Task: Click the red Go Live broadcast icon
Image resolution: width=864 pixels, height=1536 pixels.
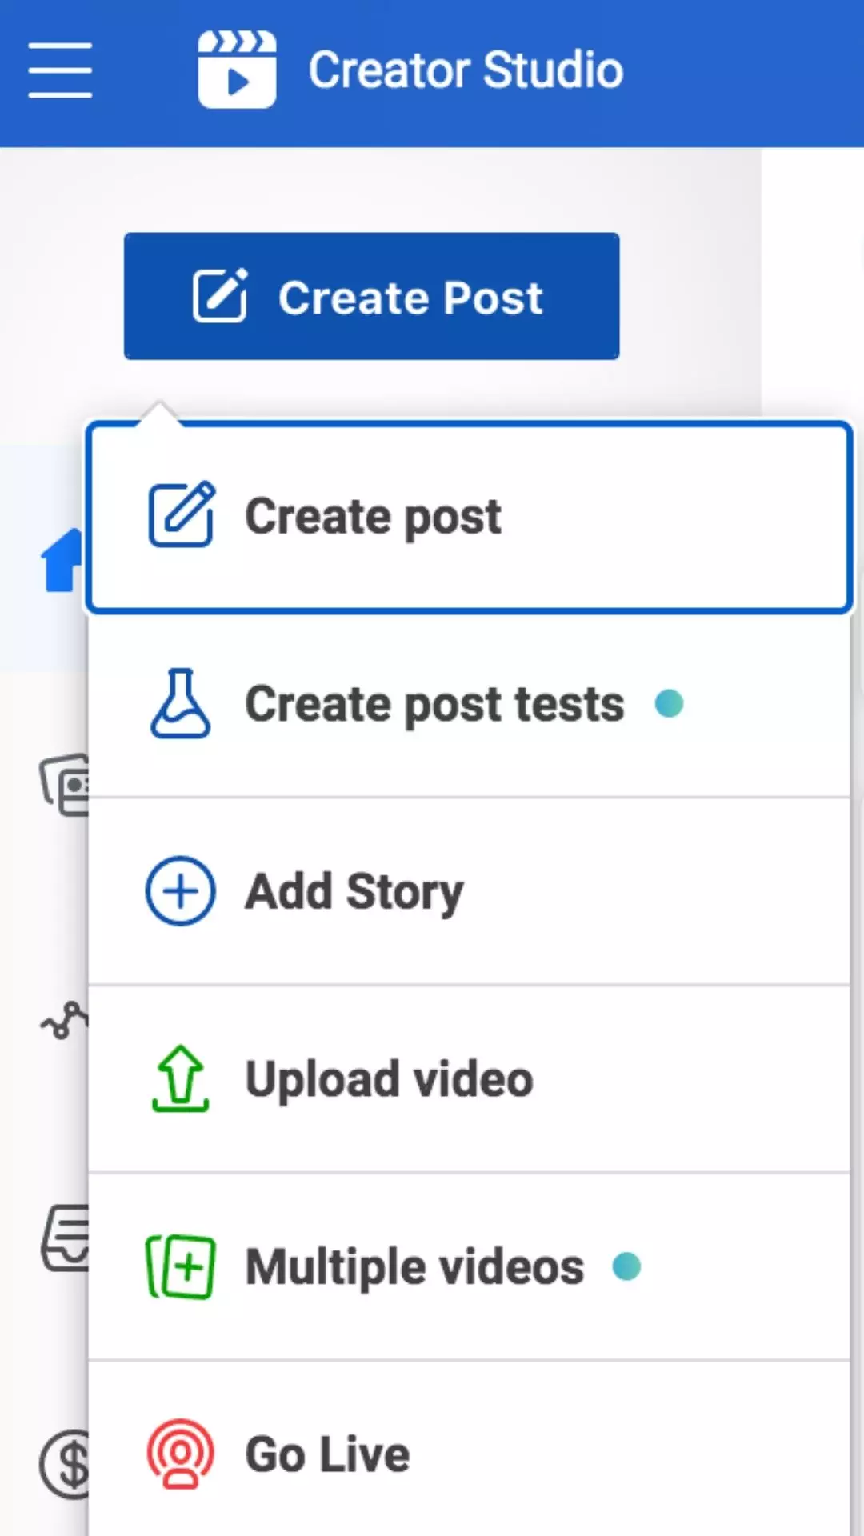Action: click(x=181, y=1454)
